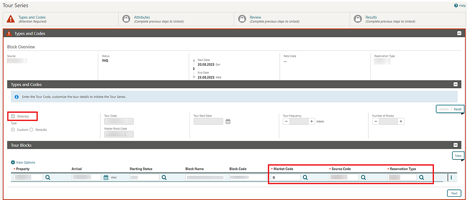Click the Results step lock icon
The height and width of the screenshot is (200, 467).
tap(357, 19)
